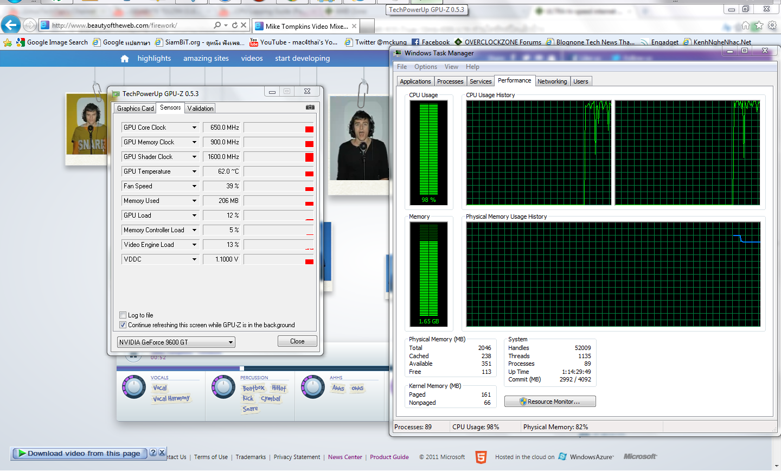The height and width of the screenshot is (471, 781).
Task: Open the amazing sites navigation link
Action: coord(206,59)
